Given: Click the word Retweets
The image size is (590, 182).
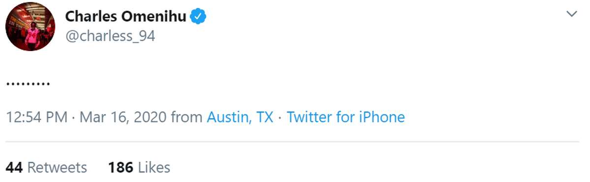Looking at the screenshot, I should tap(57, 168).
